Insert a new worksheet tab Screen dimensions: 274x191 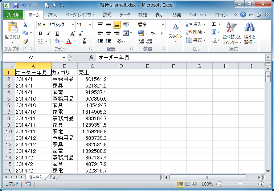[x=52, y=177]
